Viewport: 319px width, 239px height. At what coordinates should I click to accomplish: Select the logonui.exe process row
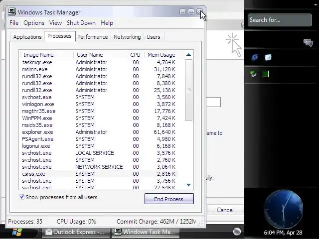click(x=99, y=146)
